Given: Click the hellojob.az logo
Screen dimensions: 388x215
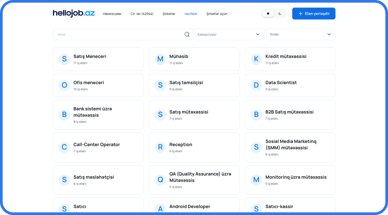Looking at the screenshot, I should (x=74, y=13).
